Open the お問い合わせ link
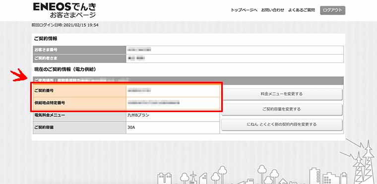Viewport: 377px width, 184px height. (273, 10)
